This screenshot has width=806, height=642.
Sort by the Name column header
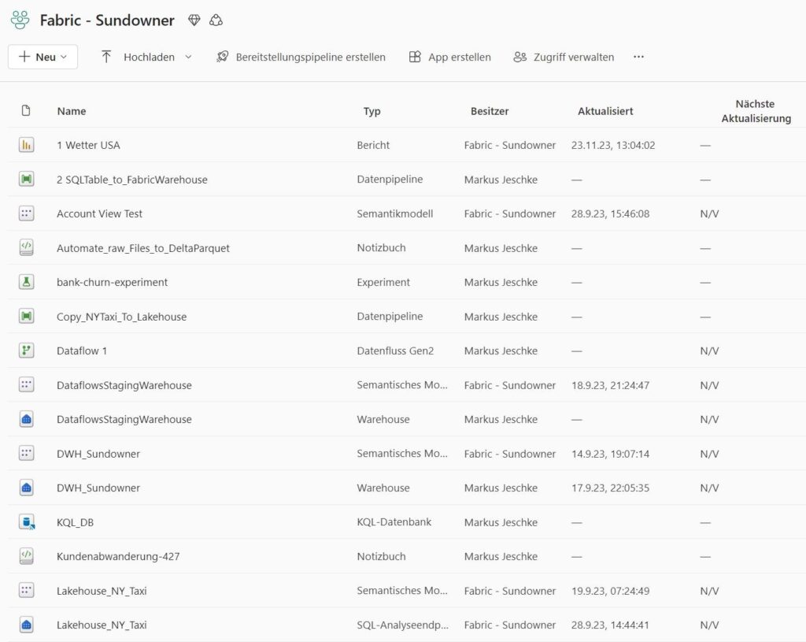(72, 111)
